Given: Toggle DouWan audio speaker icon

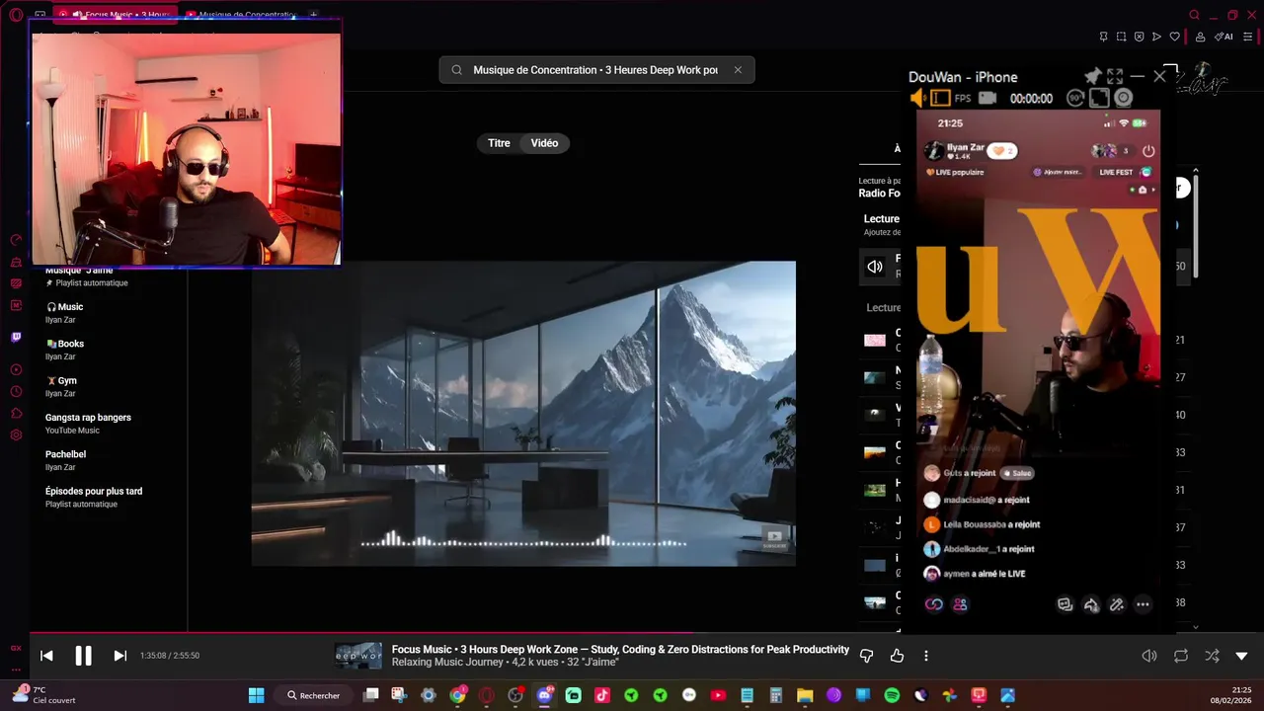Looking at the screenshot, I should (918, 99).
